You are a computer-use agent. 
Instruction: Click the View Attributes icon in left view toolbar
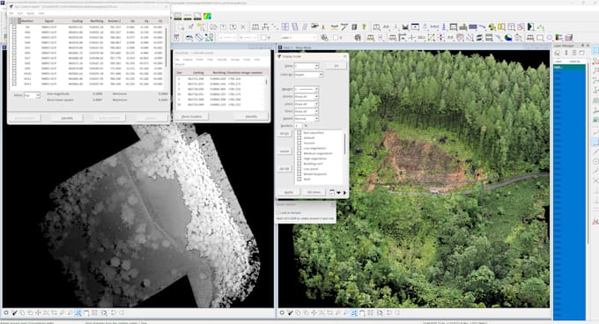6,313
